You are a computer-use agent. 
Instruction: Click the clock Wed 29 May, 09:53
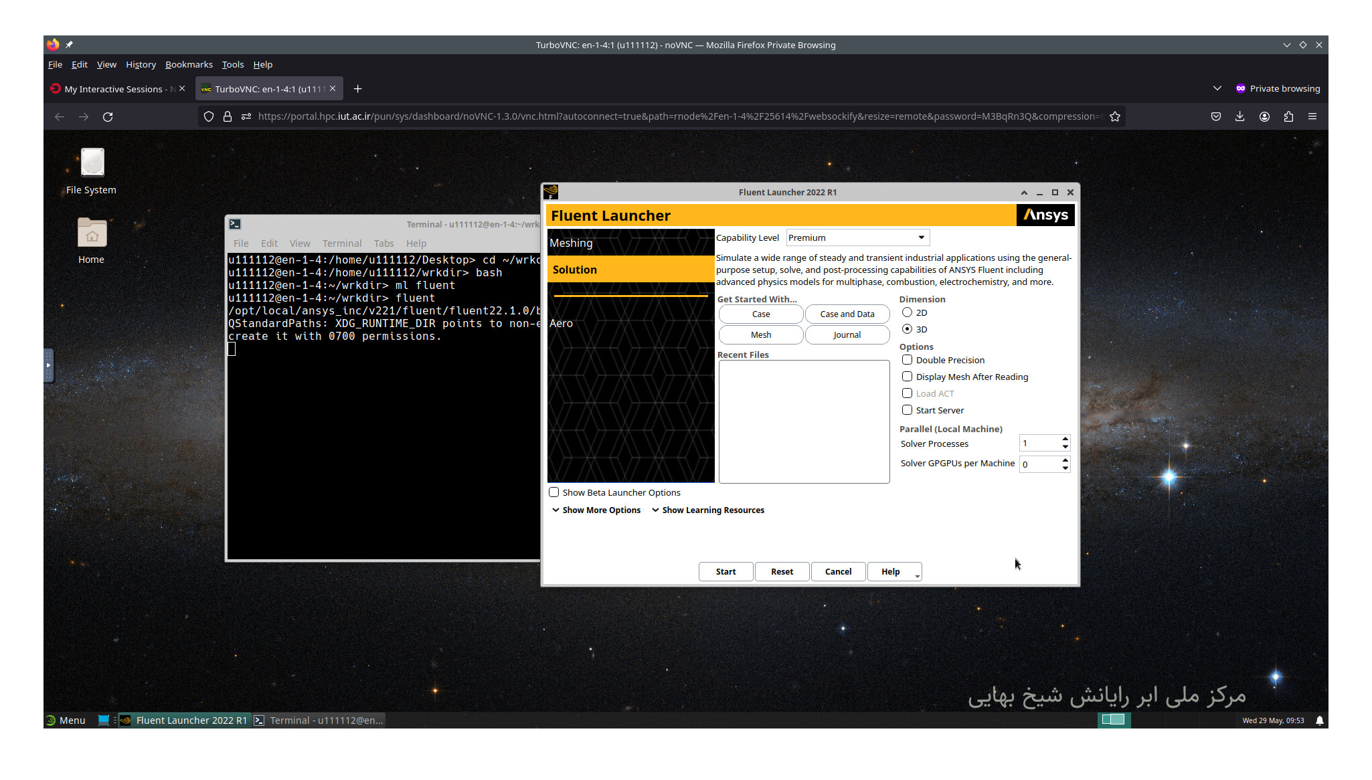[1273, 720]
